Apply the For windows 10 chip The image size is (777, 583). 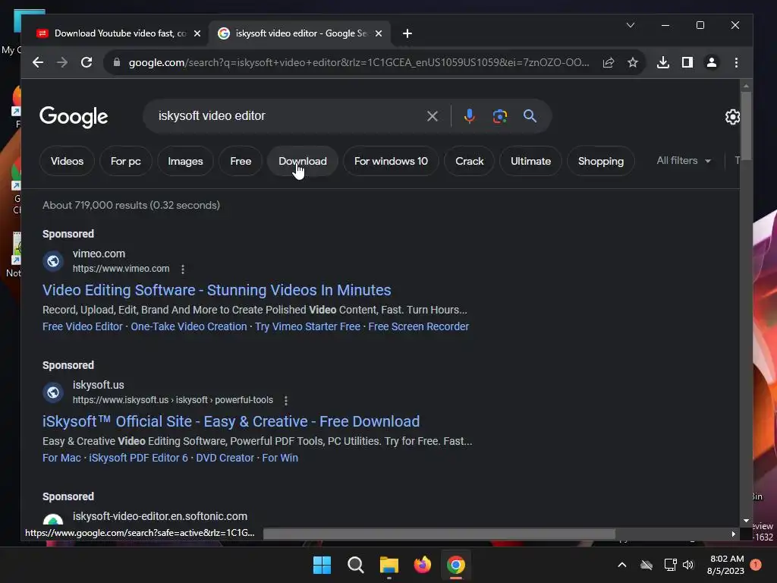pyautogui.click(x=391, y=161)
